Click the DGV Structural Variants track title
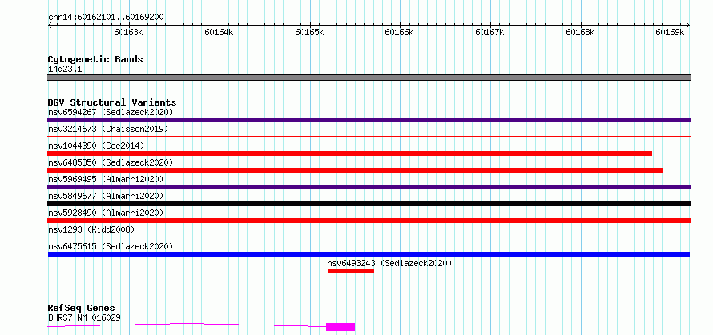Screen dimensions: 713x335 coord(112,102)
